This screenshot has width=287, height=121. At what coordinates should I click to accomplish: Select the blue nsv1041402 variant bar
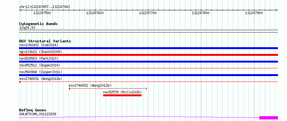tap(148, 48)
